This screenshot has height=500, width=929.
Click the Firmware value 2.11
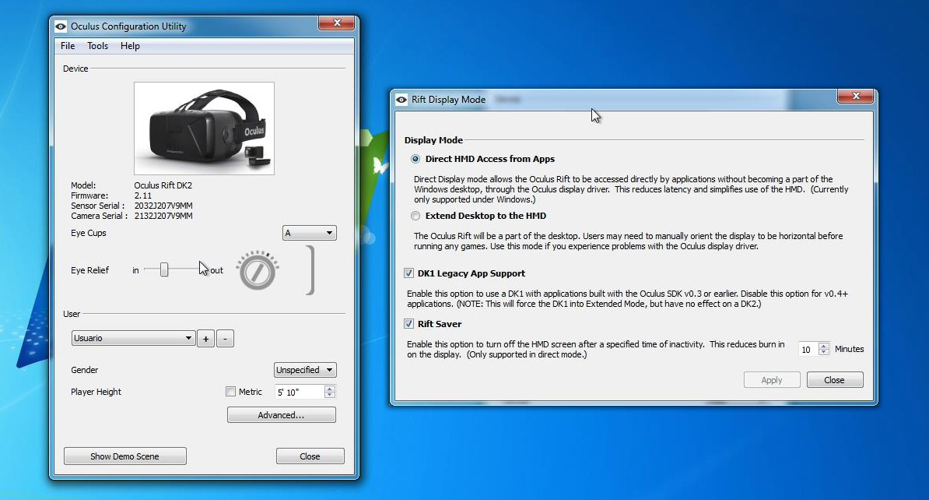point(143,195)
